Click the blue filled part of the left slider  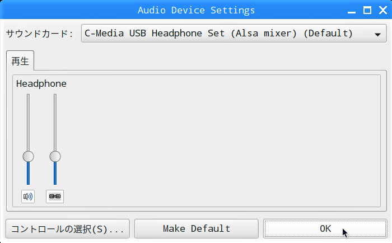pos(28,173)
